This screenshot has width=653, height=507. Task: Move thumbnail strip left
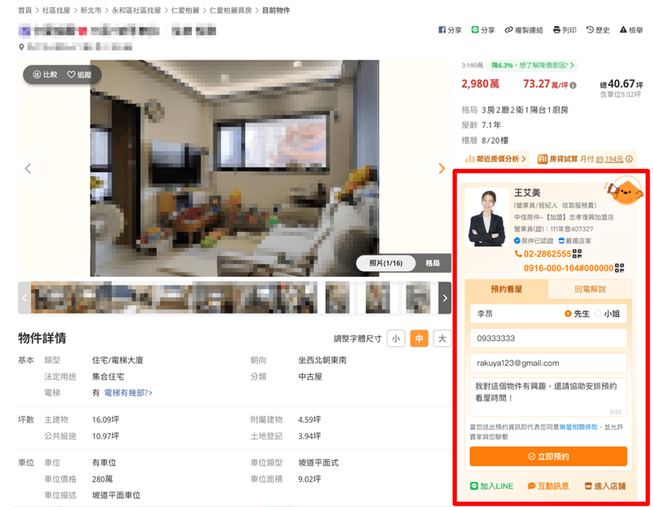click(x=24, y=298)
